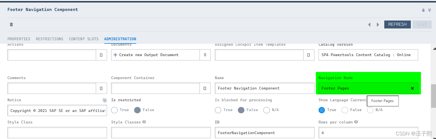Set Show Language Currency to False
This screenshot has width=436, height=139.
click(345, 110)
